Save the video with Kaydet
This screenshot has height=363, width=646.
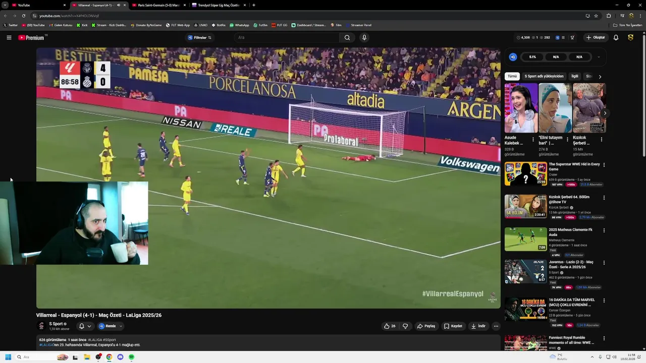pos(453,326)
